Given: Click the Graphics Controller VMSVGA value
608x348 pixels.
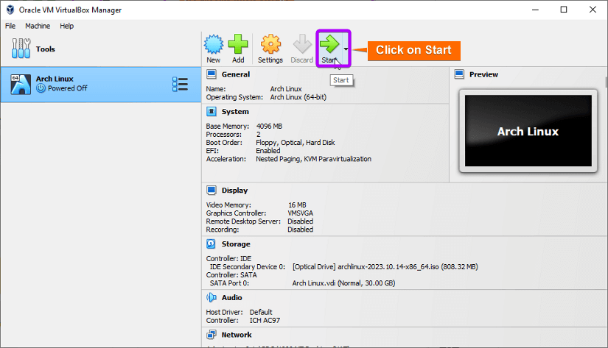Looking at the screenshot, I should (x=300, y=213).
